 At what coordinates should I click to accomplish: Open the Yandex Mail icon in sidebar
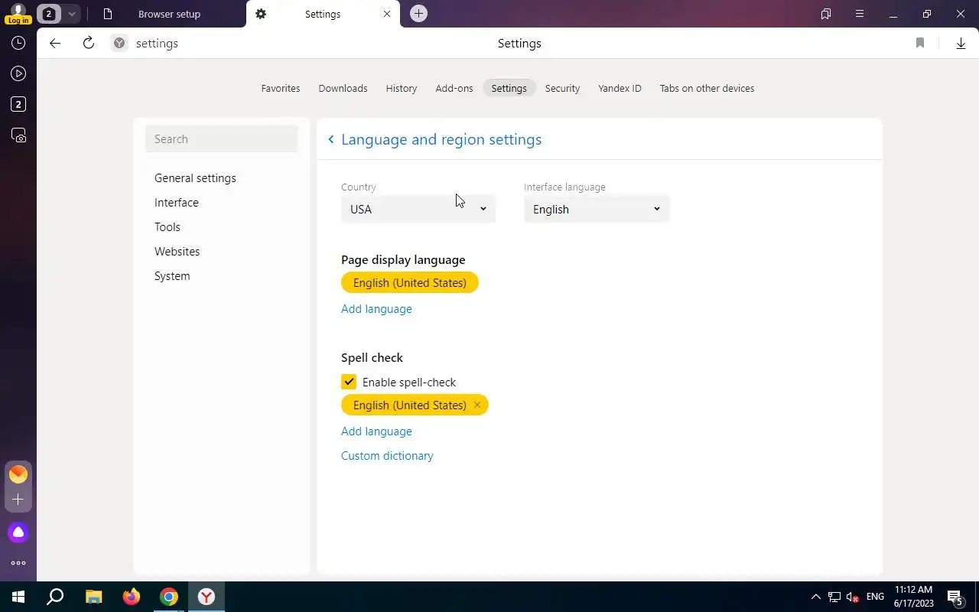pyautogui.click(x=18, y=474)
